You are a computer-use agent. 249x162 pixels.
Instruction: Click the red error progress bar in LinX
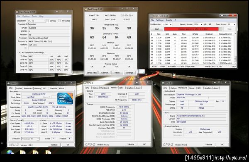pos(191,29)
